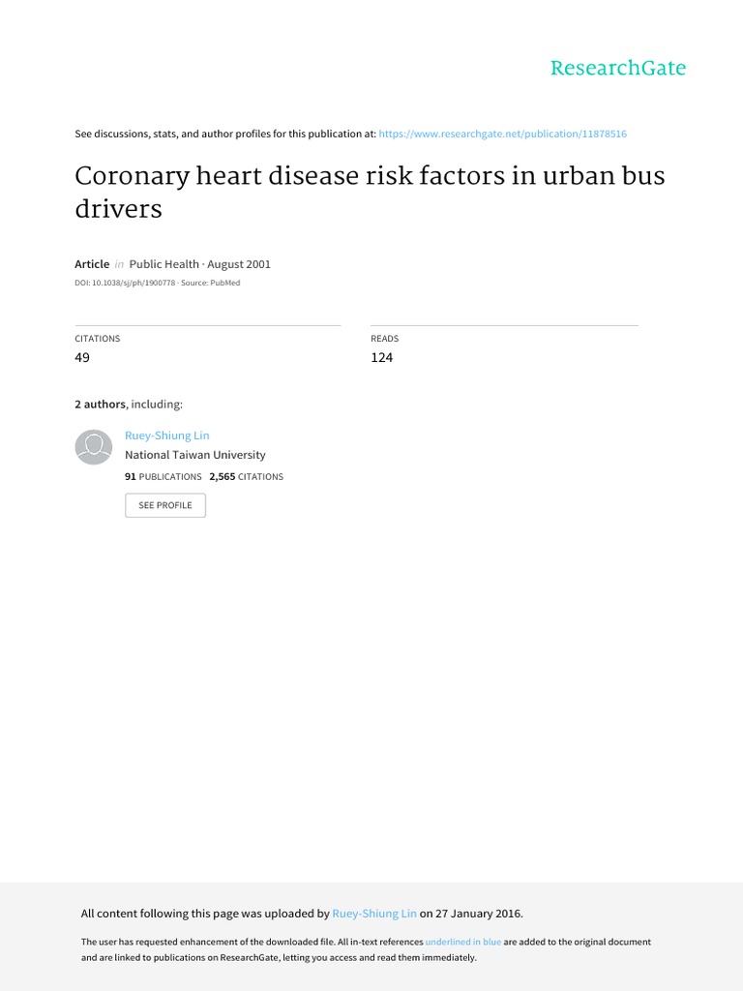This screenshot has height=991, width=743.
Task: Click the author avatar placeholder icon
Action: click(x=94, y=447)
